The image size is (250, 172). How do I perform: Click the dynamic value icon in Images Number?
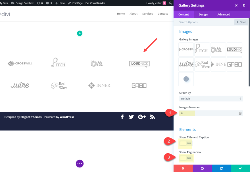[240, 113]
